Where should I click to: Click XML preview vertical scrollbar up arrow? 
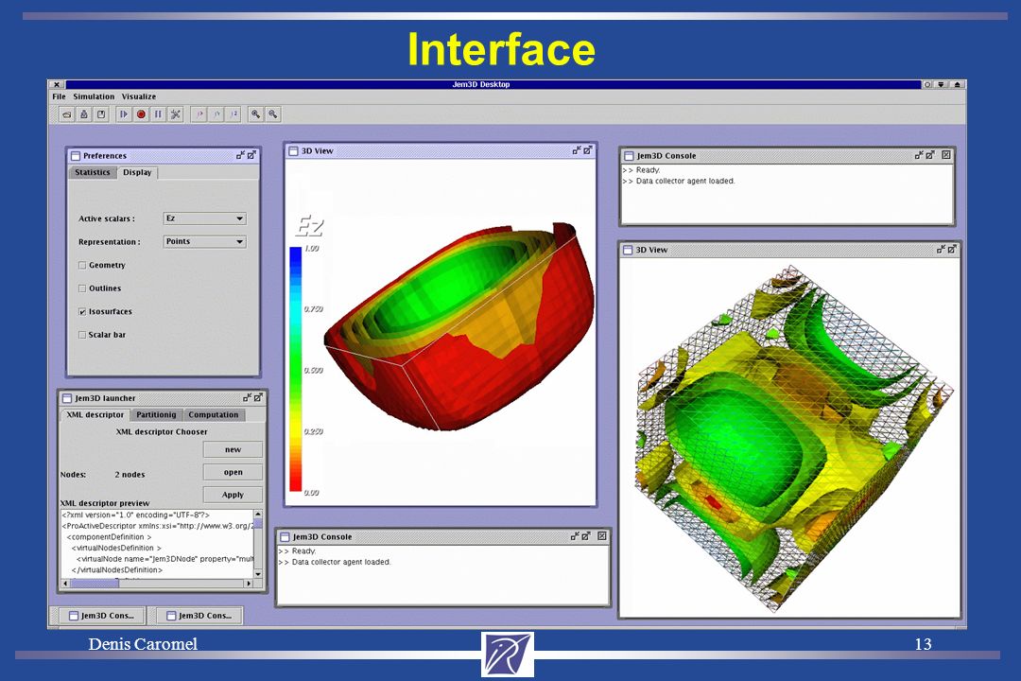click(258, 515)
